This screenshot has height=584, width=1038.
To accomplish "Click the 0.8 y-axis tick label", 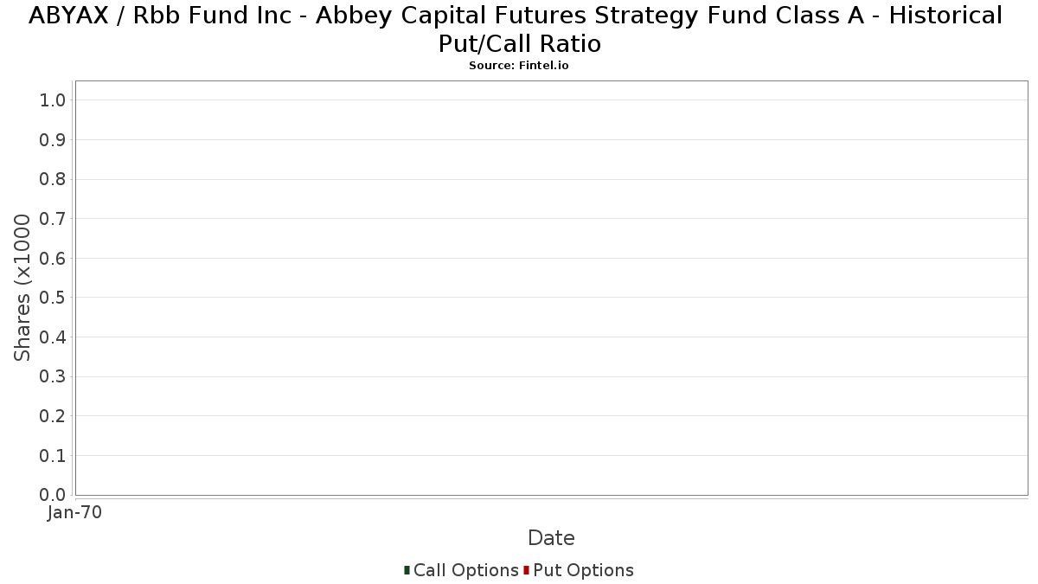I will point(53,179).
